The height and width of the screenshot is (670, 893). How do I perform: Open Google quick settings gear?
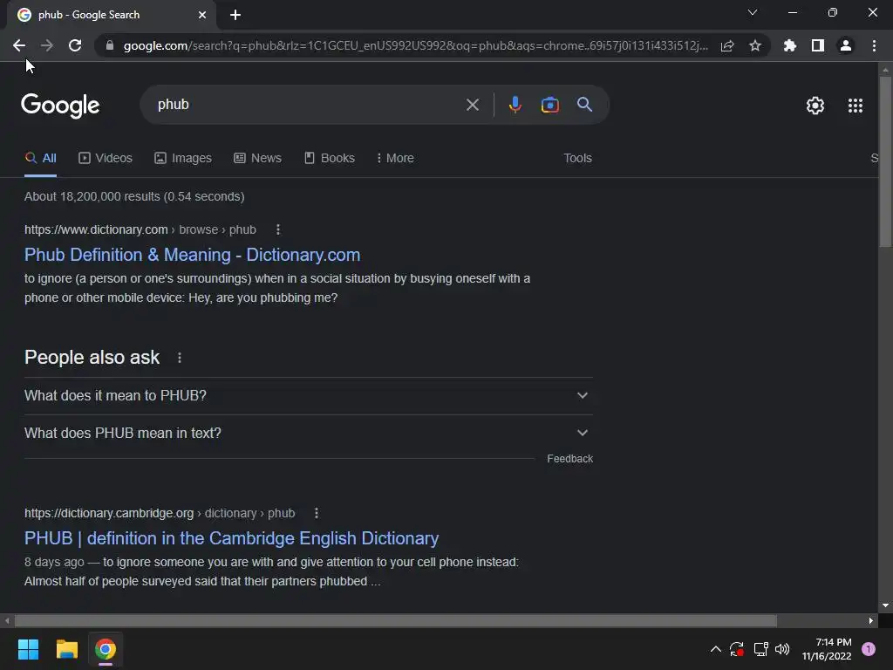click(x=815, y=106)
